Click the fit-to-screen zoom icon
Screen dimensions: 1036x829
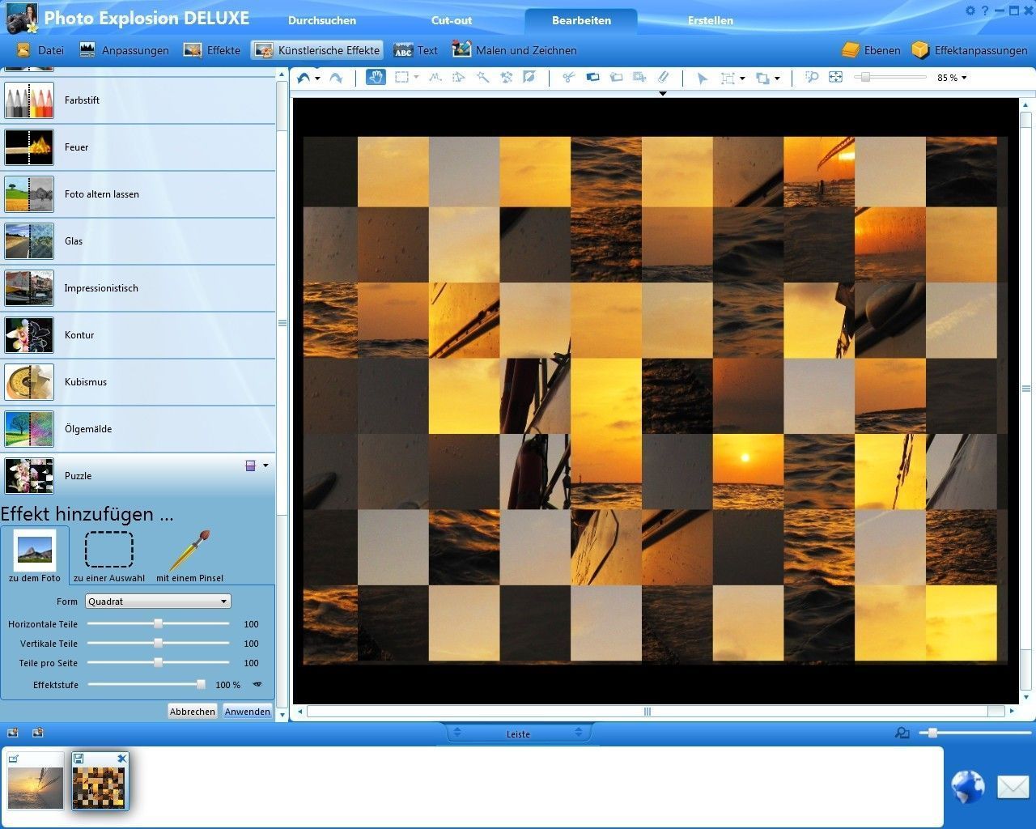coord(836,78)
